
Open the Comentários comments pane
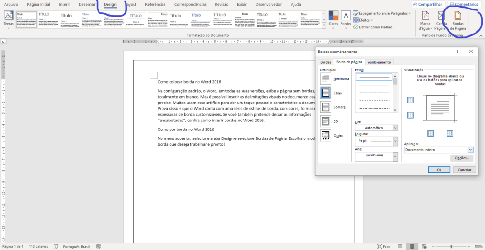tap(463, 4)
